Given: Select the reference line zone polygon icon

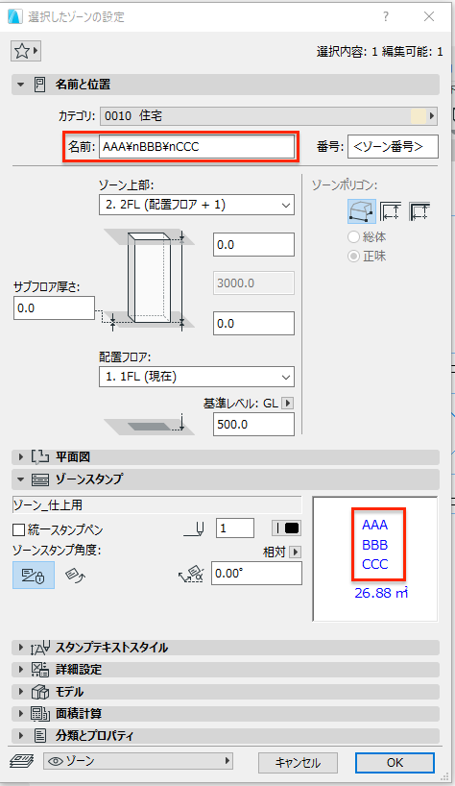Looking at the screenshot, I should point(419,211).
